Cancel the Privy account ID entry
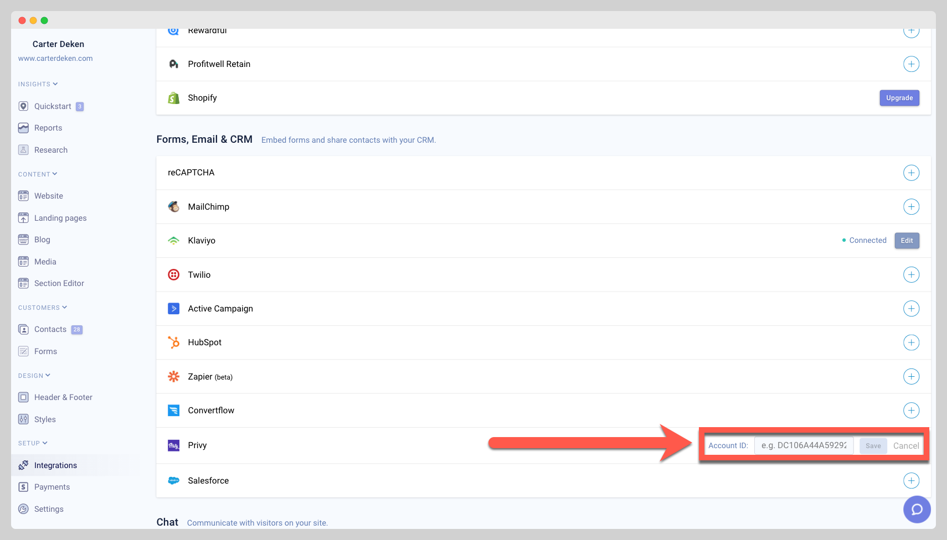This screenshot has width=947, height=540. point(905,446)
